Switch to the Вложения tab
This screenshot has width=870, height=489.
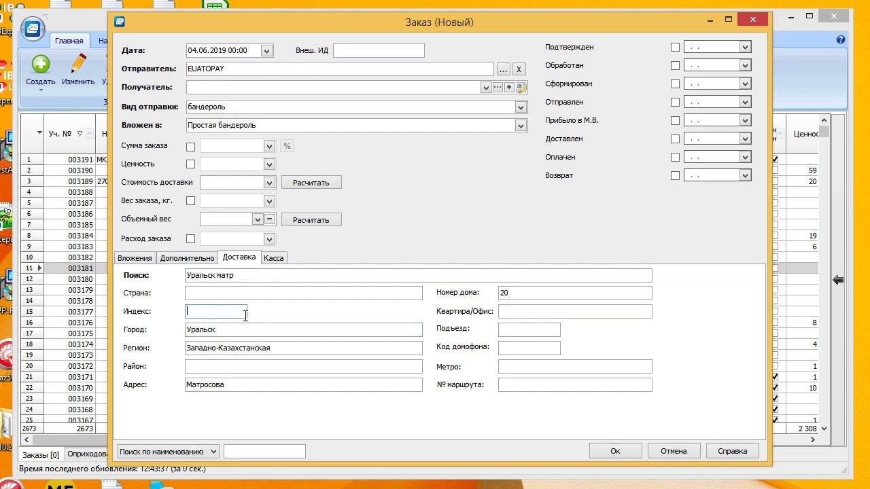point(135,258)
